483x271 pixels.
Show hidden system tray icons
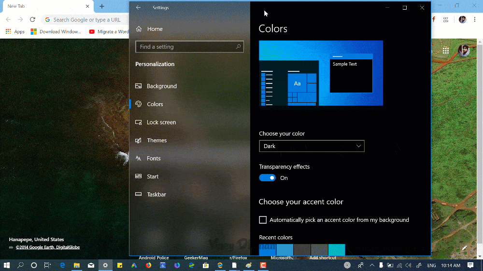point(372,265)
